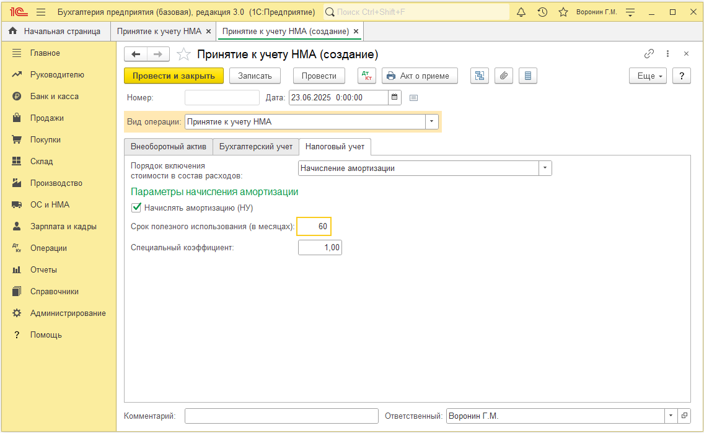Screen dimensions: 704x433
Task: Copy link to this document icon
Action: [649, 54]
